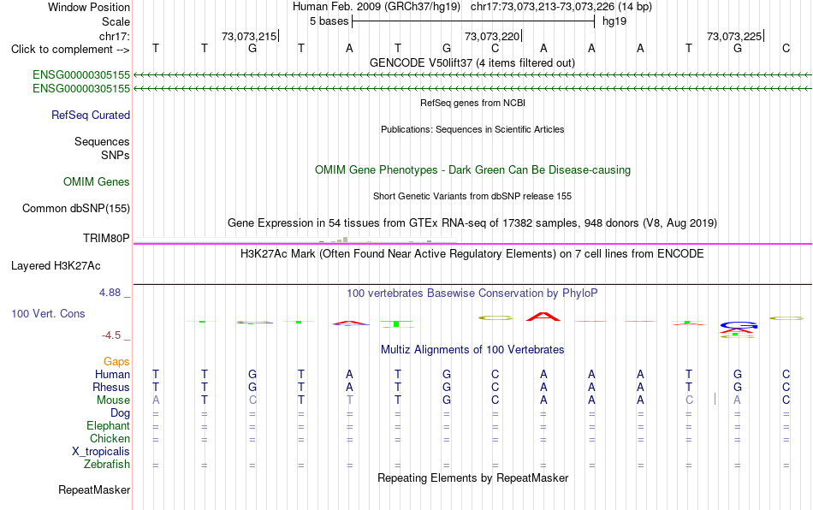Click the RepeatMasker track label
The height and width of the screenshot is (510, 813).
coord(94,489)
